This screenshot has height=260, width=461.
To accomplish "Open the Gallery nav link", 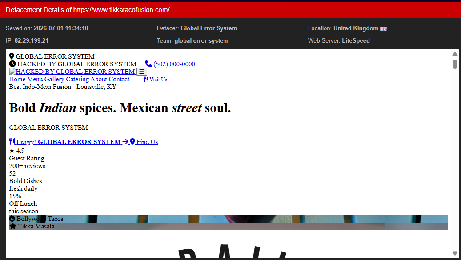I will (54, 79).
